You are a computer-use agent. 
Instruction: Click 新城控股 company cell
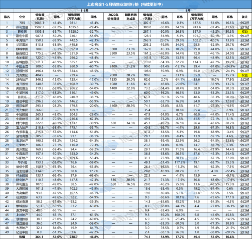22,62
